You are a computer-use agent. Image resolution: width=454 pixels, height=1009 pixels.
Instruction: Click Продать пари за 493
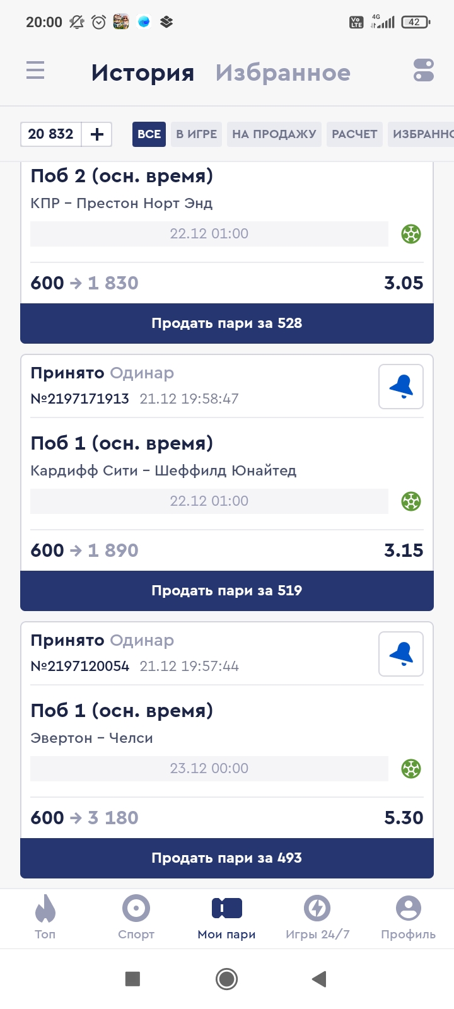tap(227, 858)
